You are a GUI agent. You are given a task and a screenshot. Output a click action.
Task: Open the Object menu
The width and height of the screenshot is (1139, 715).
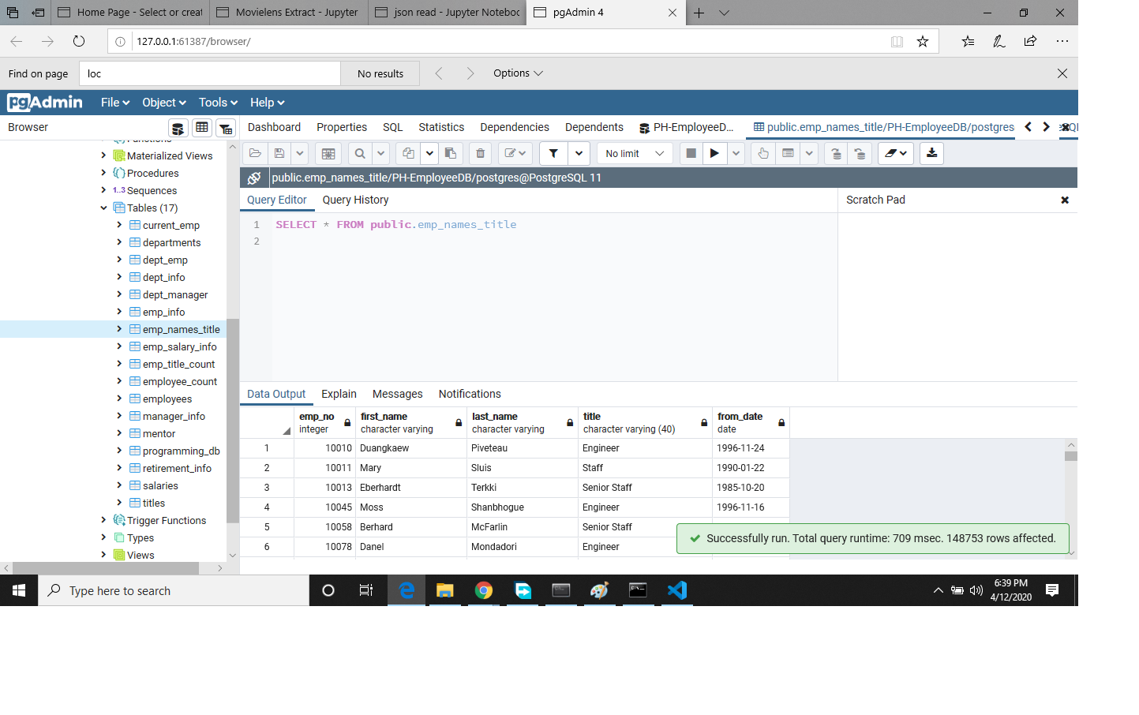(164, 103)
